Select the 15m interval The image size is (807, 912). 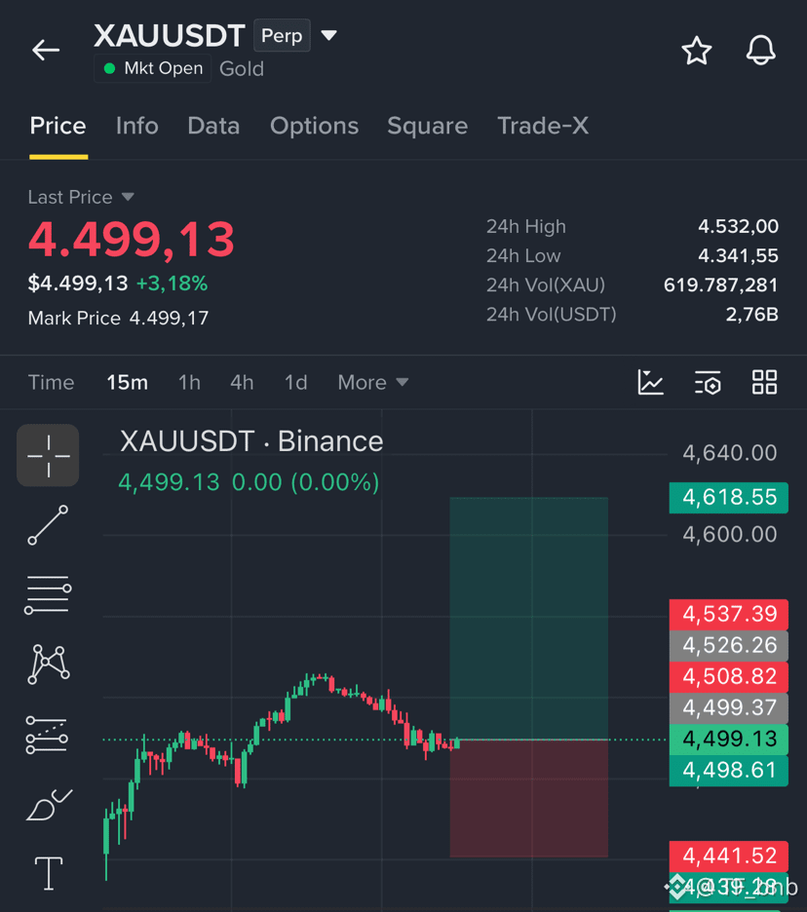coord(127,382)
